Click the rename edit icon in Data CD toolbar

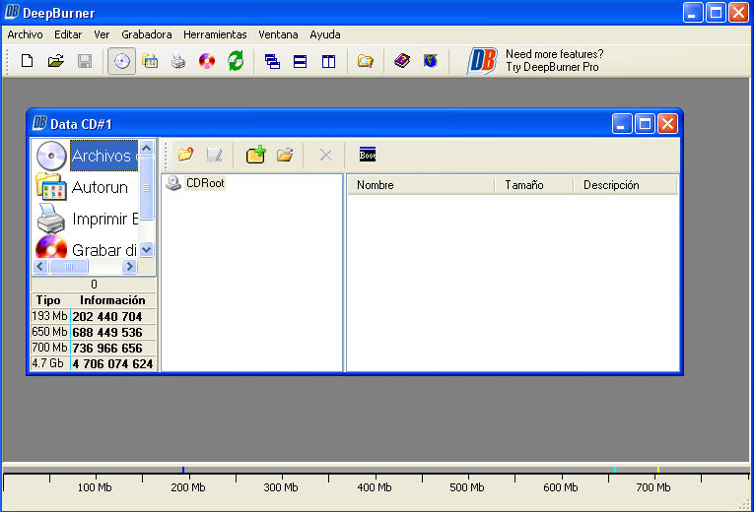214,155
